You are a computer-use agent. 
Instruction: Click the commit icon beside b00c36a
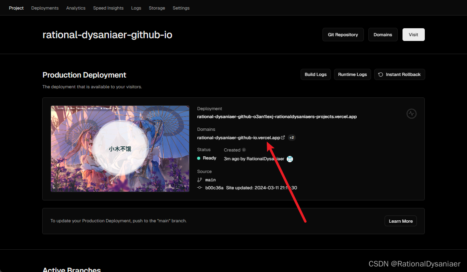pos(199,188)
